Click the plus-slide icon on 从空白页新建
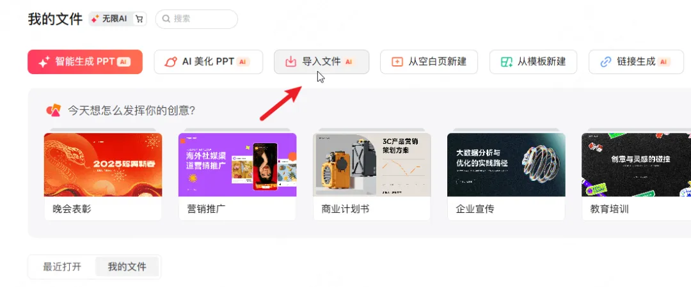The width and height of the screenshot is (691, 287). click(397, 62)
